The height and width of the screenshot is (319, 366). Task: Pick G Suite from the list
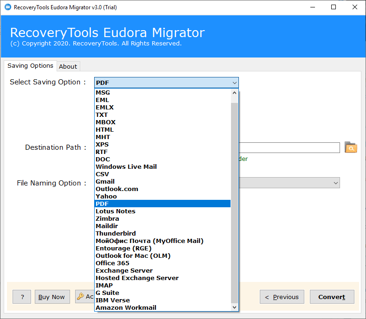[x=163, y=293]
